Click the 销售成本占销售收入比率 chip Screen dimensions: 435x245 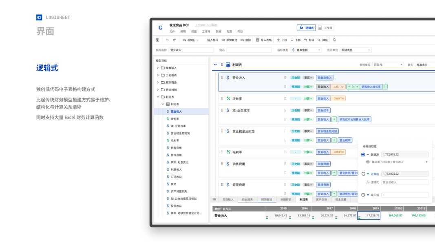(355, 120)
